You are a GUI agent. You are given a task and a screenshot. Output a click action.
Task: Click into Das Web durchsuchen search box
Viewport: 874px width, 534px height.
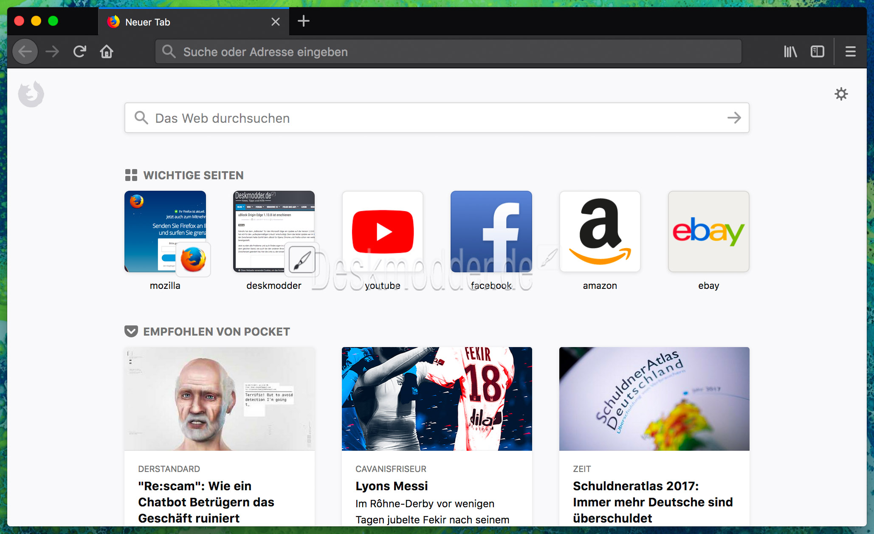point(437,118)
